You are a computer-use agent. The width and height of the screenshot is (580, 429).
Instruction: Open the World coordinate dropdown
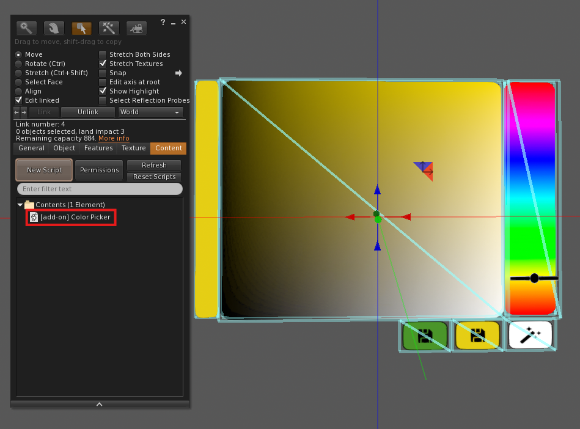(151, 112)
